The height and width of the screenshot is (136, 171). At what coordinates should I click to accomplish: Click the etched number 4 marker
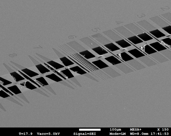point(119,23)
